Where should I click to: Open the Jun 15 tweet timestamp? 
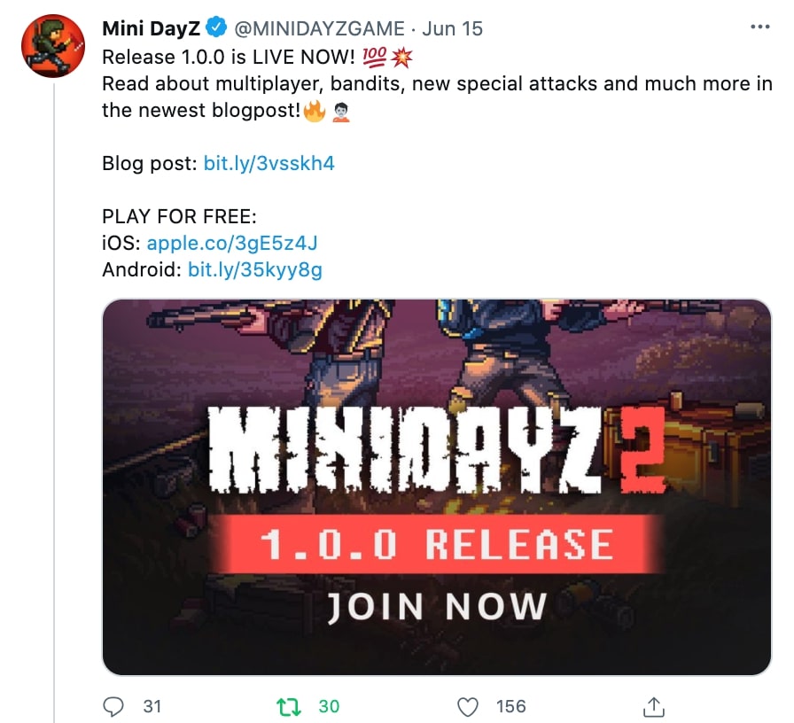tap(452, 28)
